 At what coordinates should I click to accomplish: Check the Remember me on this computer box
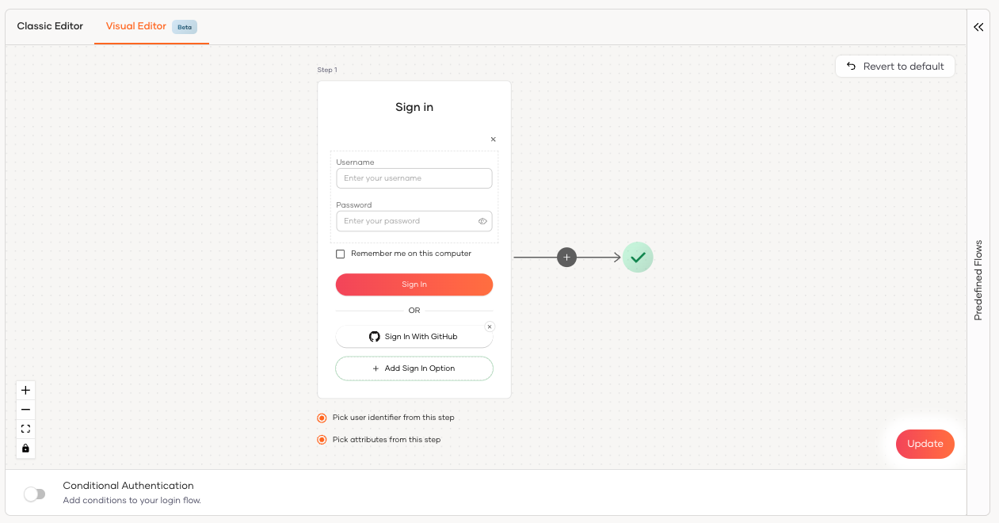tap(341, 254)
